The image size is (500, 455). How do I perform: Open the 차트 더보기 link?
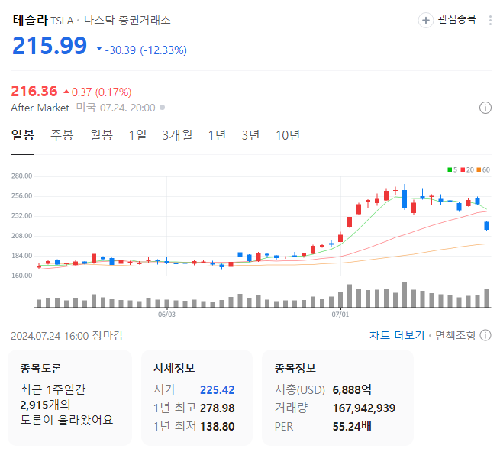(x=397, y=335)
